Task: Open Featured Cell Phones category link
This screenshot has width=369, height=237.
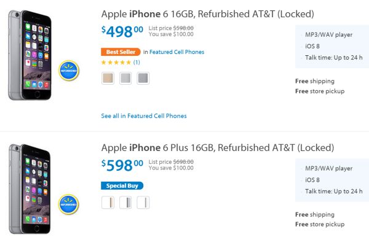Action: click(177, 52)
